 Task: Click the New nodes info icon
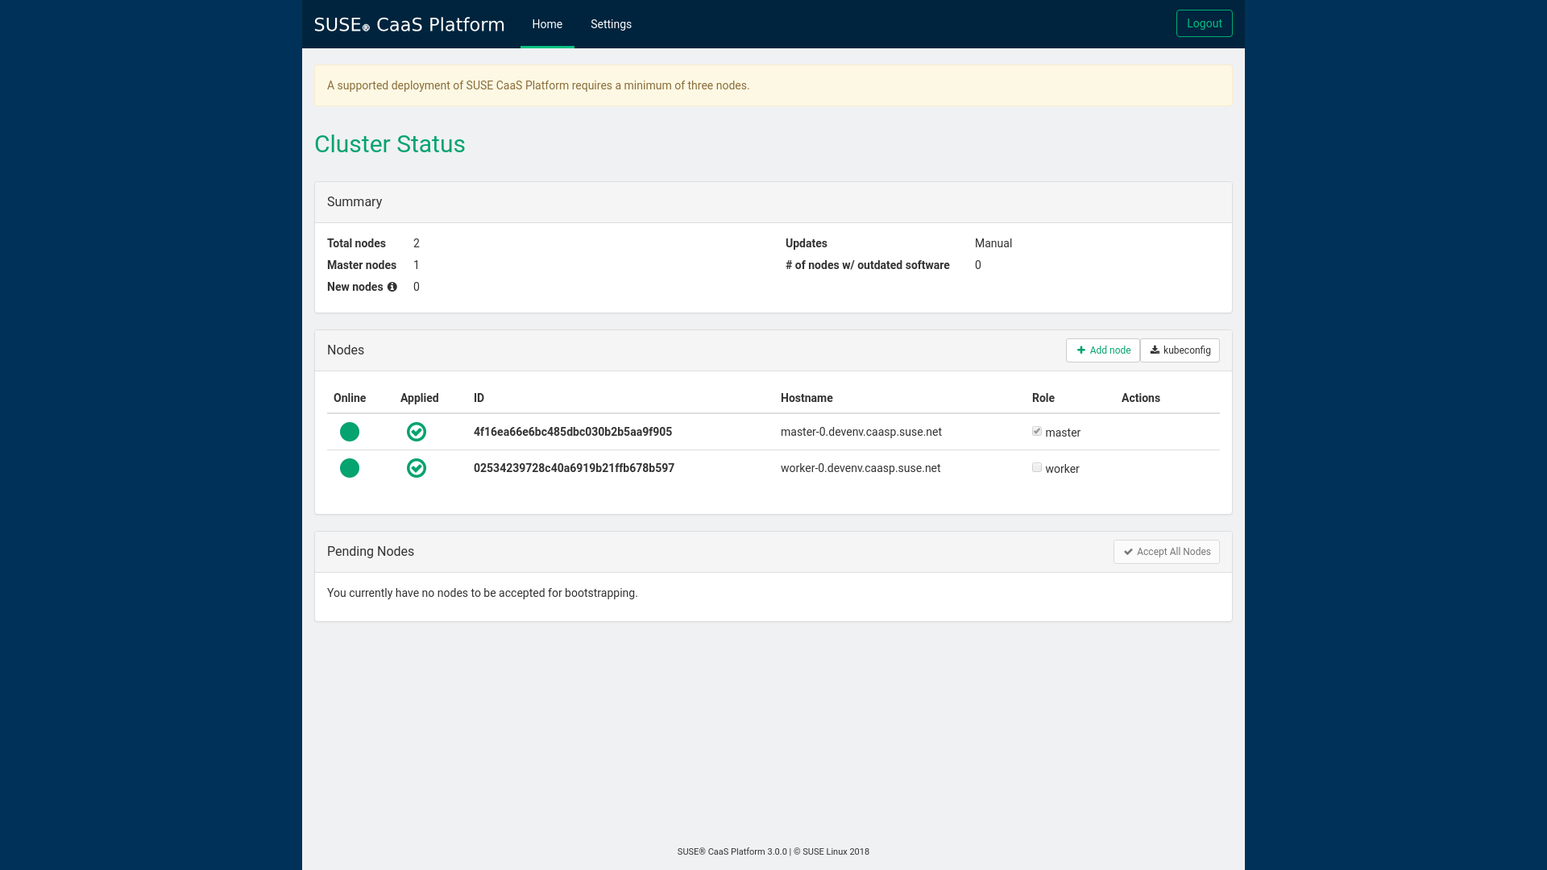[392, 287]
